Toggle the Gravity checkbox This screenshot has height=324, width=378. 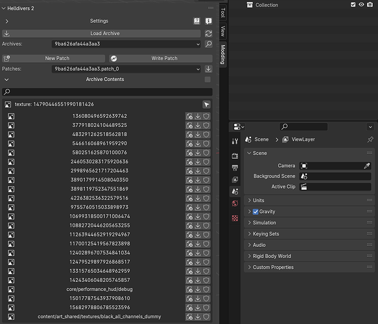(x=255, y=212)
